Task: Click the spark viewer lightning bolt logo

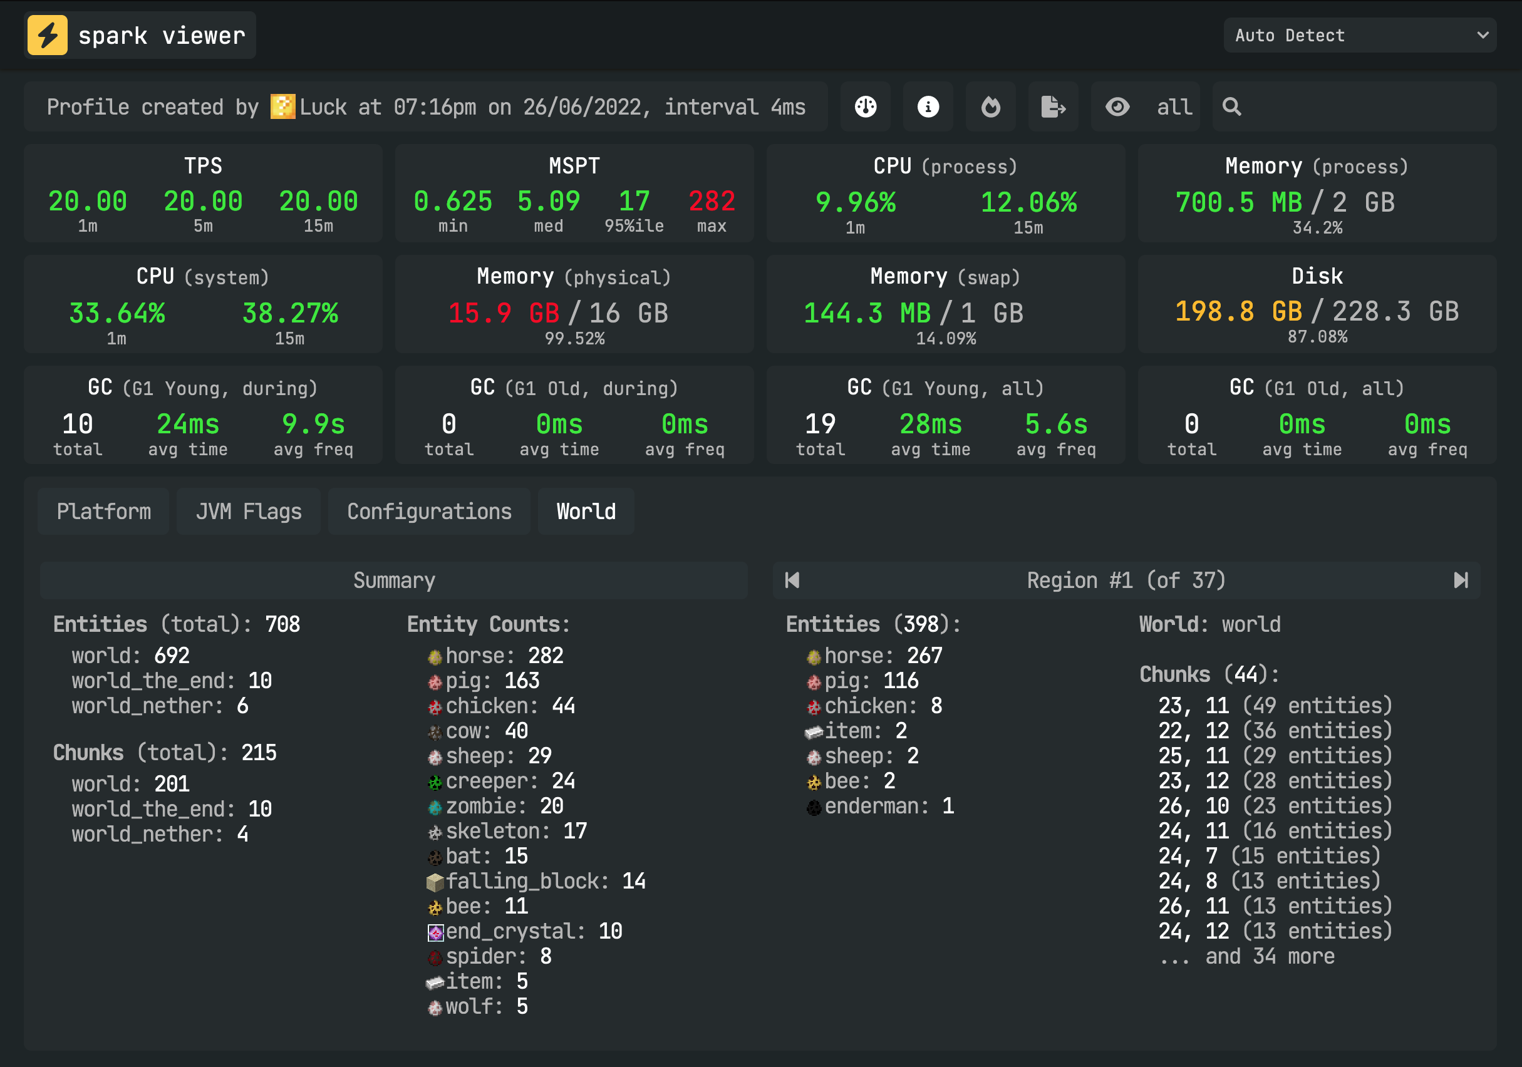Action: click(x=47, y=34)
